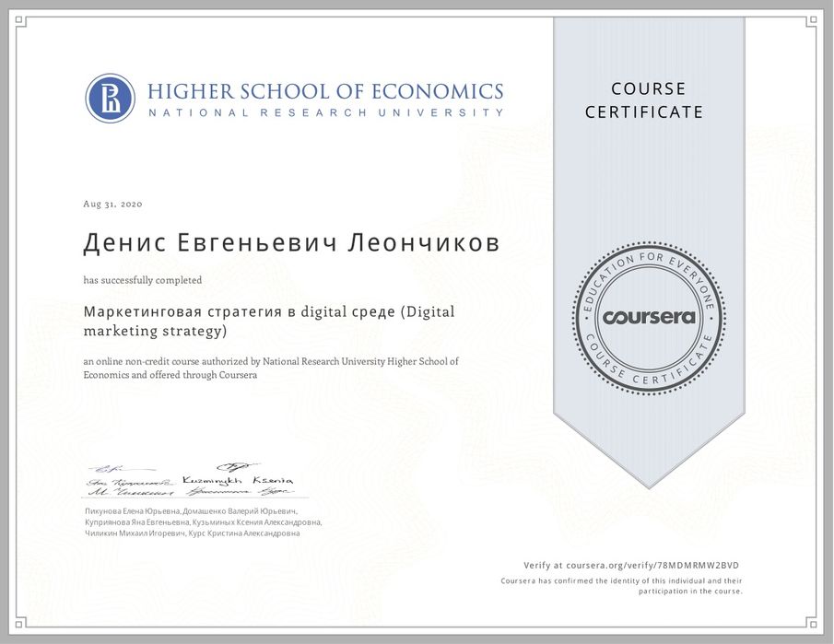This screenshot has height=644, width=834.
Task: Click 'has successfully completed' text
Action: click(143, 280)
